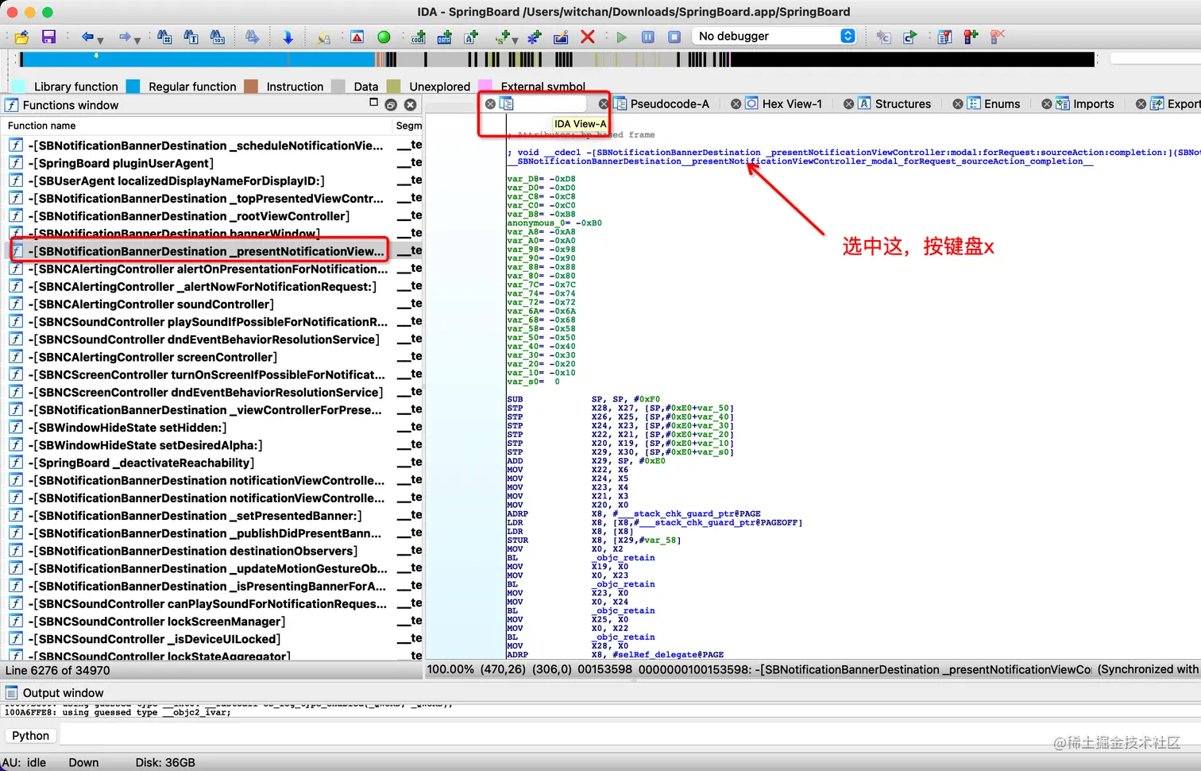Viewport: 1201px width, 771px height.
Task: Click the red X delete icon
Action: tap(587, 37)
